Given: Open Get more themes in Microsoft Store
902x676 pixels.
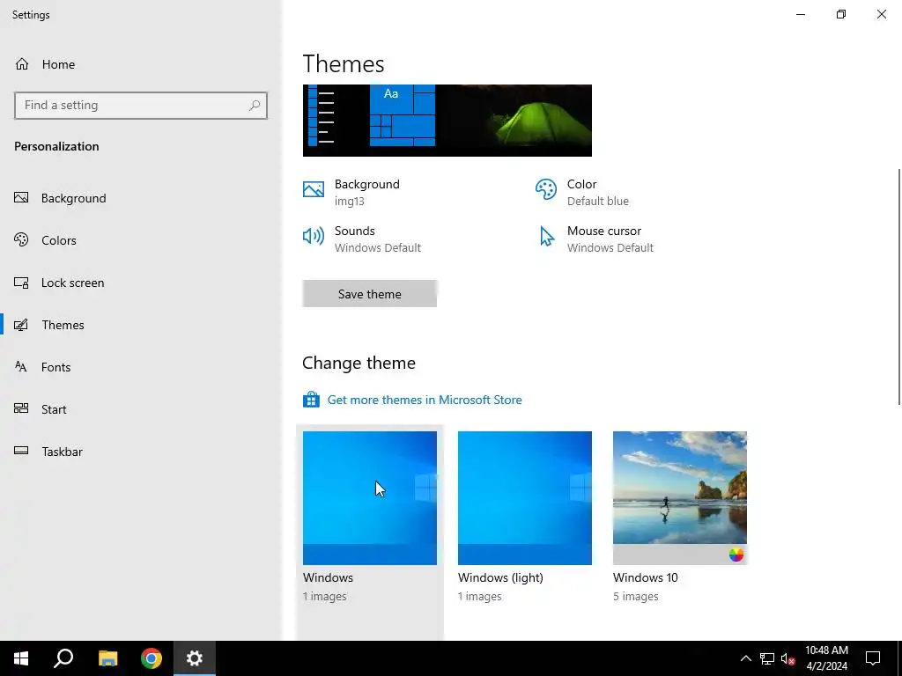Looking at the screenshot, I should point(425,400).
